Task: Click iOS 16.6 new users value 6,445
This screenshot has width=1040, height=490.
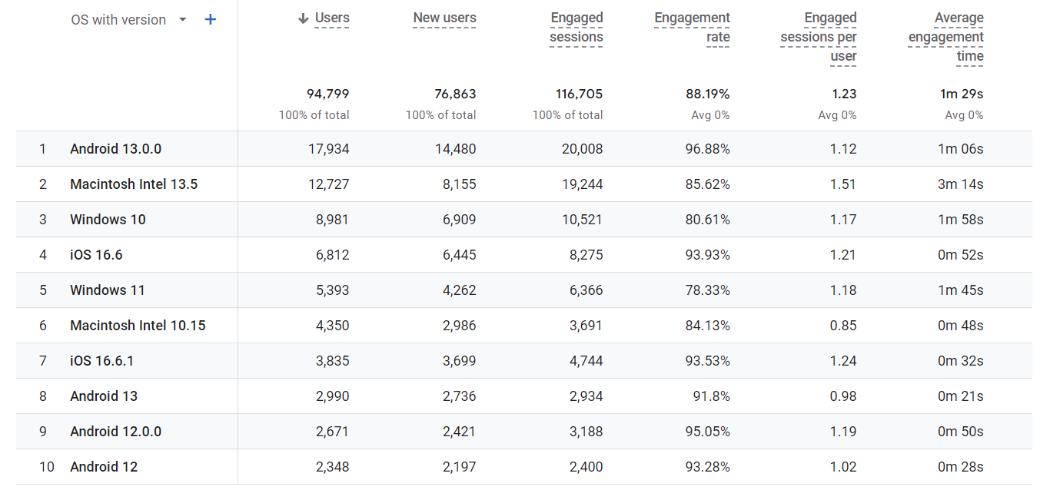Action: [460, 255]
